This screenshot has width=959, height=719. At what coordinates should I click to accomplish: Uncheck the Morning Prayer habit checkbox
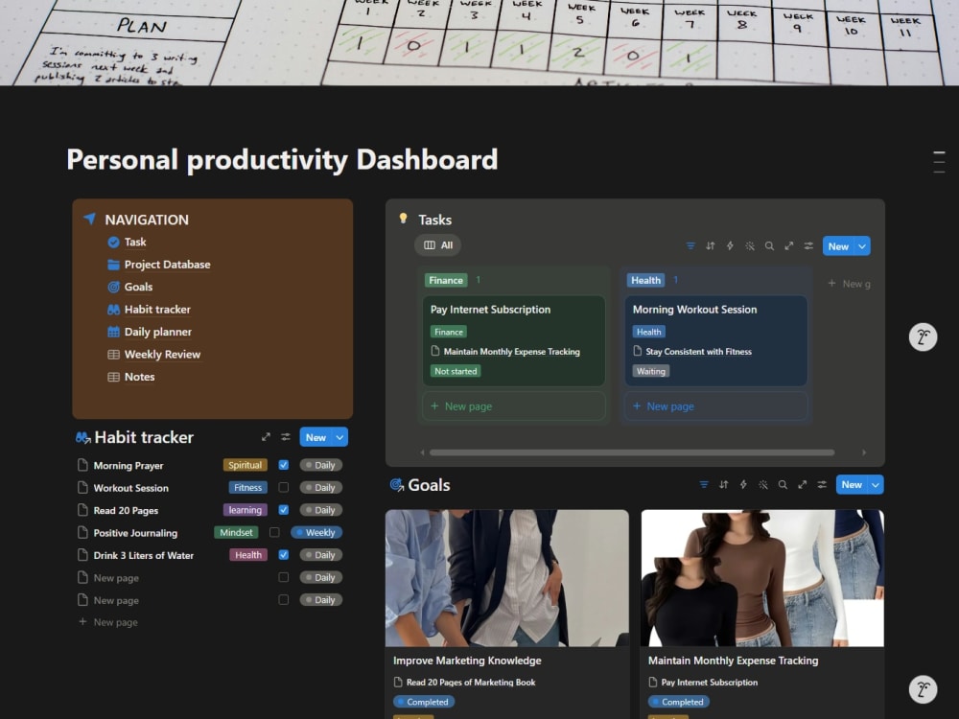283,465
